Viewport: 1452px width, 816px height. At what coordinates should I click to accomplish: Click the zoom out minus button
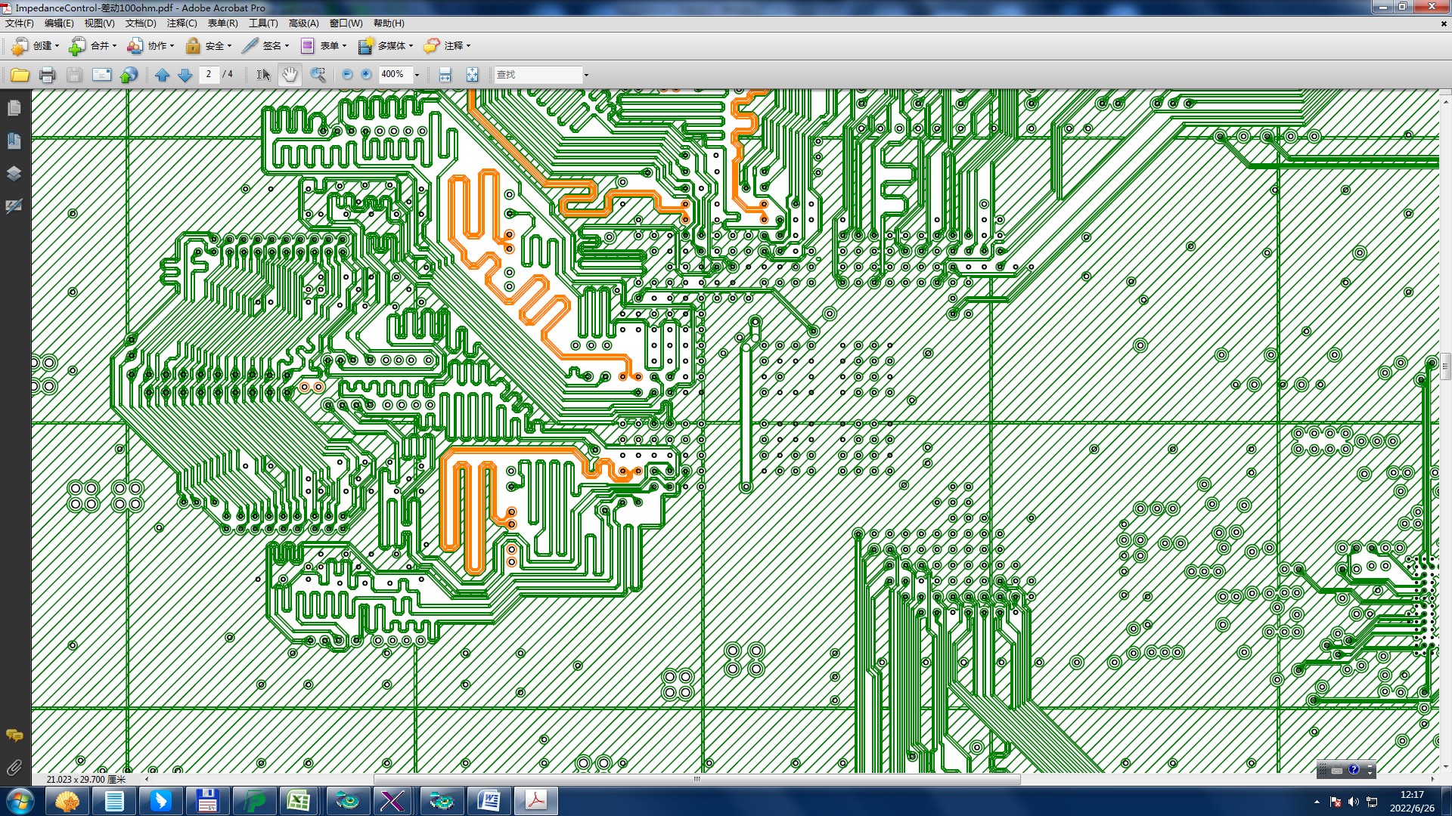(x=347, y=74)
